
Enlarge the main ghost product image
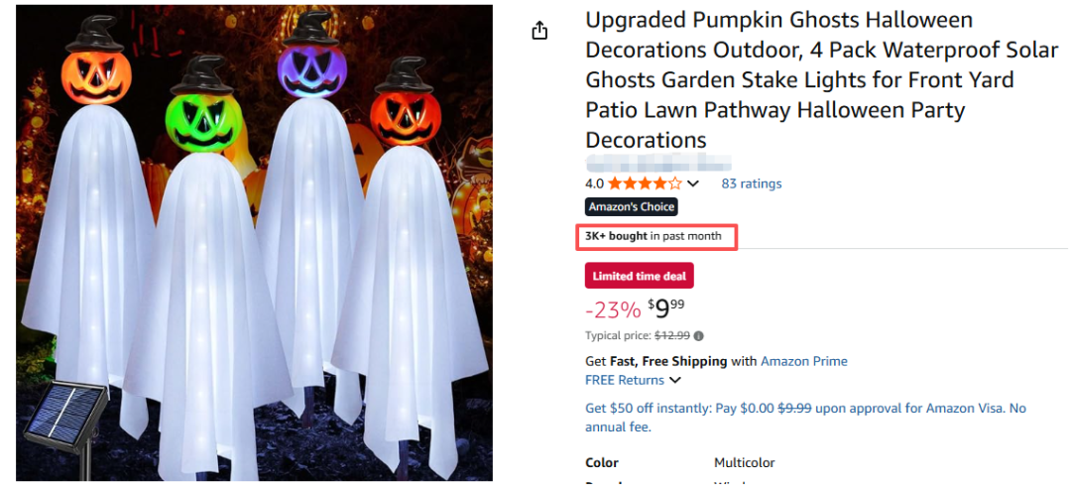[254, 243]
